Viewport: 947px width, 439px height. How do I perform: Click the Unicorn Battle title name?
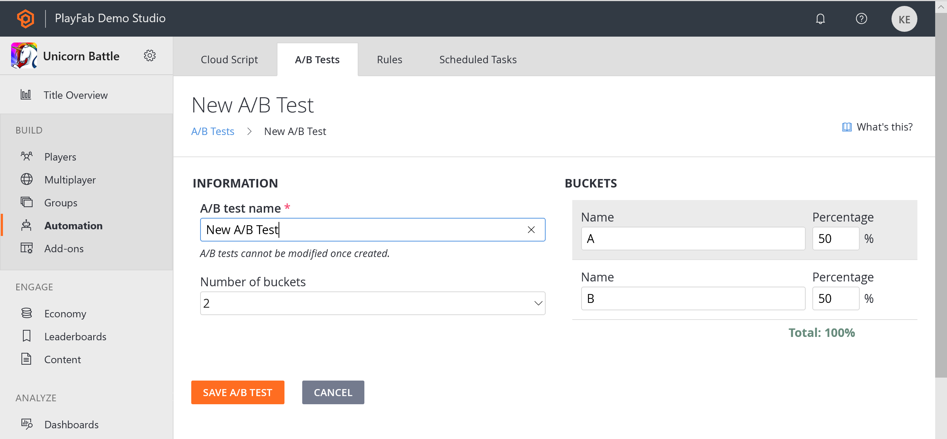81,56
